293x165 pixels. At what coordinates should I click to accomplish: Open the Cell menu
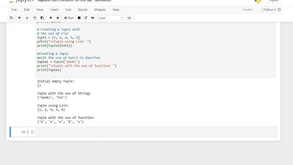point(68,10)
